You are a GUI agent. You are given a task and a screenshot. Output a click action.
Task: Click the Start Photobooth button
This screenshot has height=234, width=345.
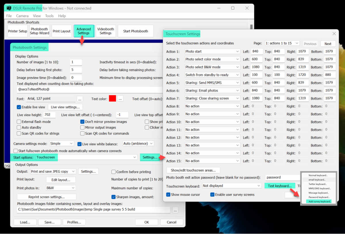click(x=135, y=31)
